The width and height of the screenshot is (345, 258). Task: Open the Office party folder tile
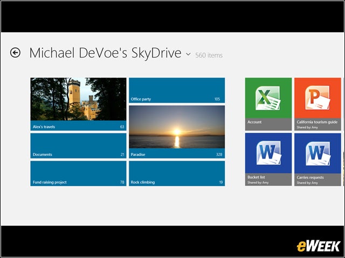177,90
